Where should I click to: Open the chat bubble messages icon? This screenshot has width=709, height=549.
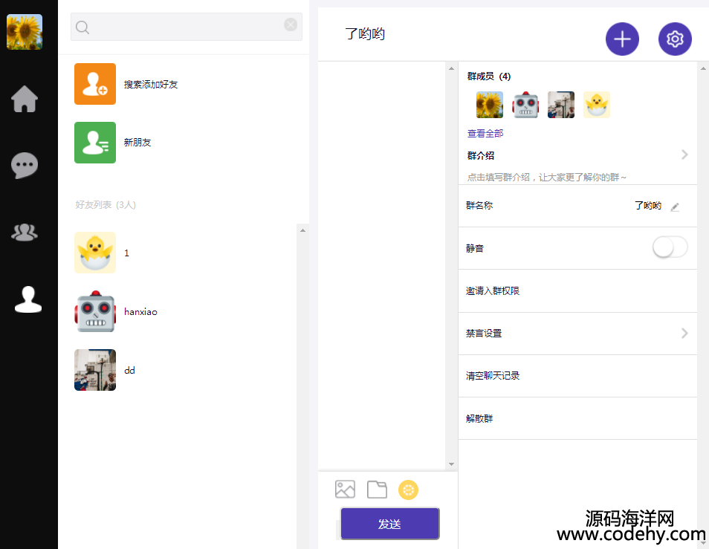click(x=25, y=166)
